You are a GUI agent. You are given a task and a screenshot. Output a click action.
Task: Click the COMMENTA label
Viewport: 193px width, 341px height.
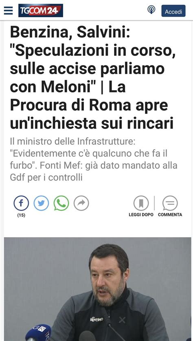pyautogui.click(x=170, y=215)
